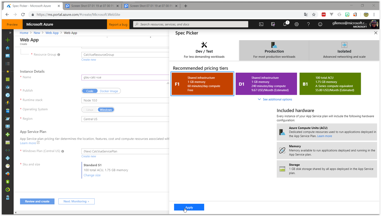Image resolution: width=381 pixels, height=216 pixels.
Task: Choose Linux operating system
Action: click(90, 110)
